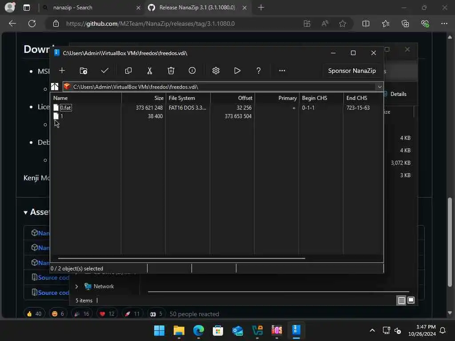Close the nanazip - Search tab
This screenshot has height=341, width=455.
click(139, 8)
